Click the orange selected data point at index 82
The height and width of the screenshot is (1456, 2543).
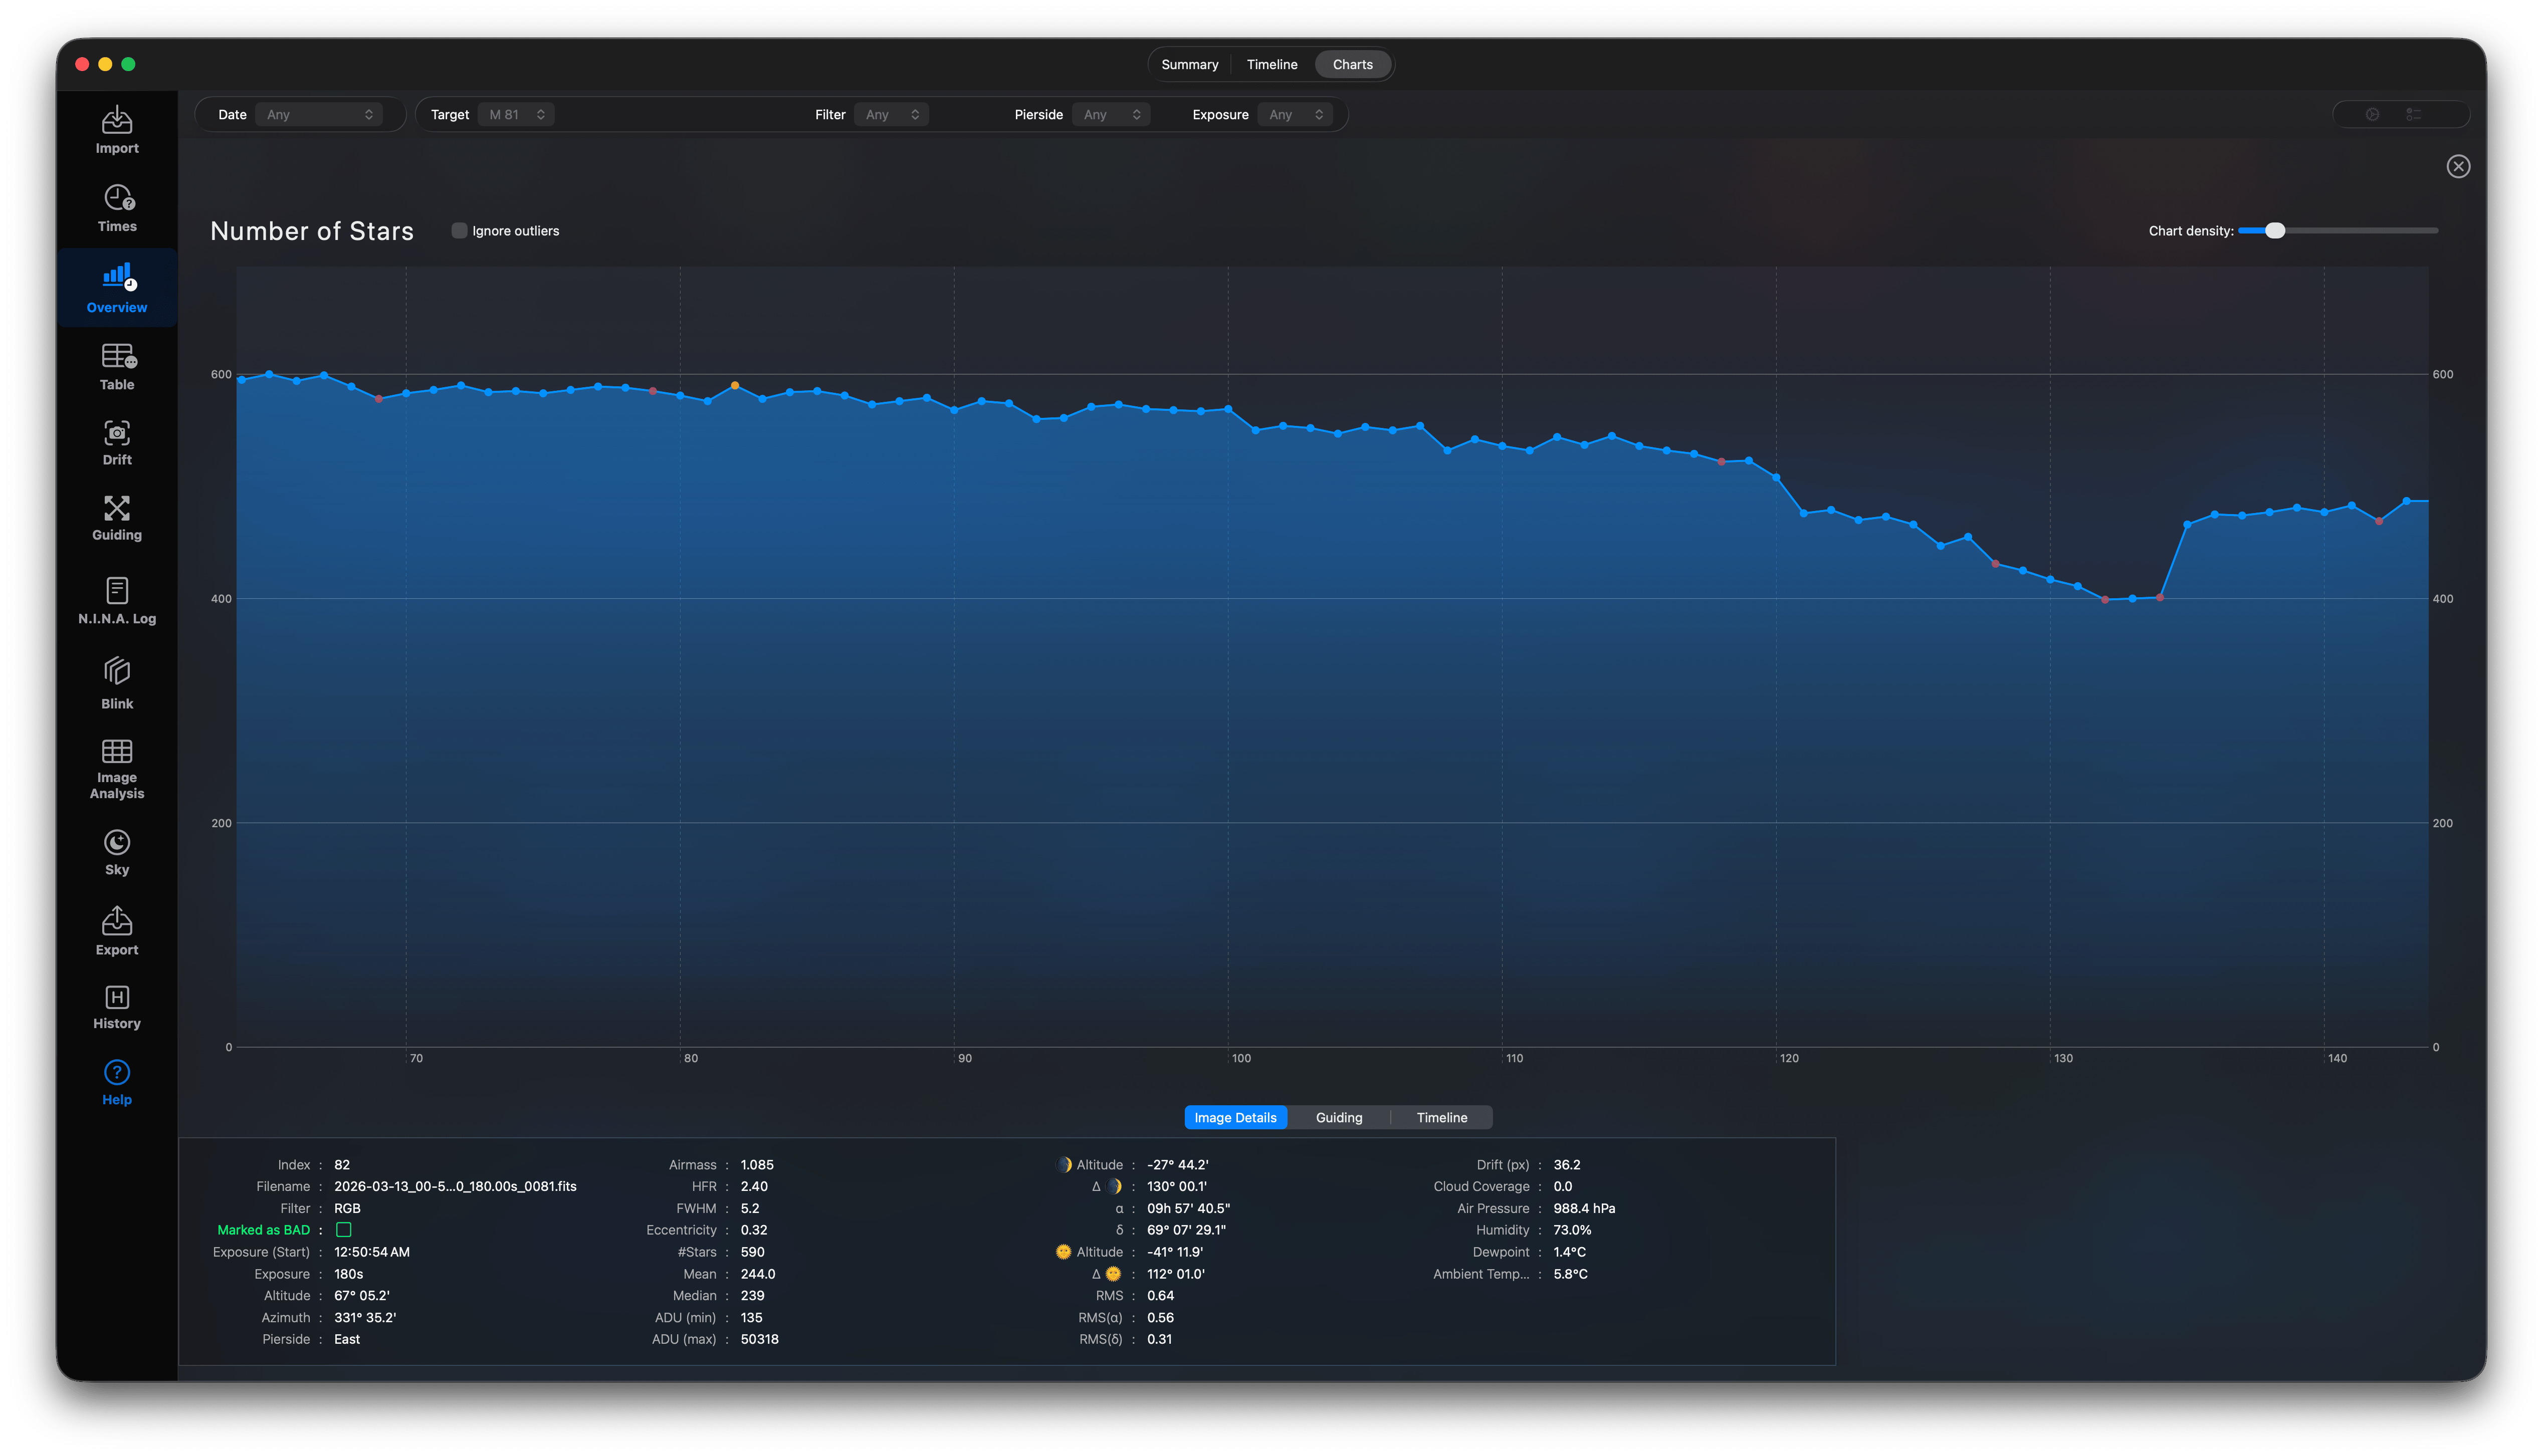pos(734,386)
